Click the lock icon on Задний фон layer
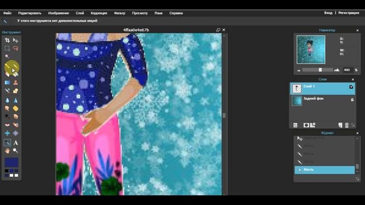Viewport: 365px width, 205px height. (352, 100)
